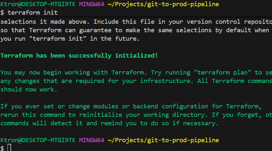This screenshot has width=272, height=151.
Task: Click the empty cursor block at the last prompt
Action: (9, 148)
